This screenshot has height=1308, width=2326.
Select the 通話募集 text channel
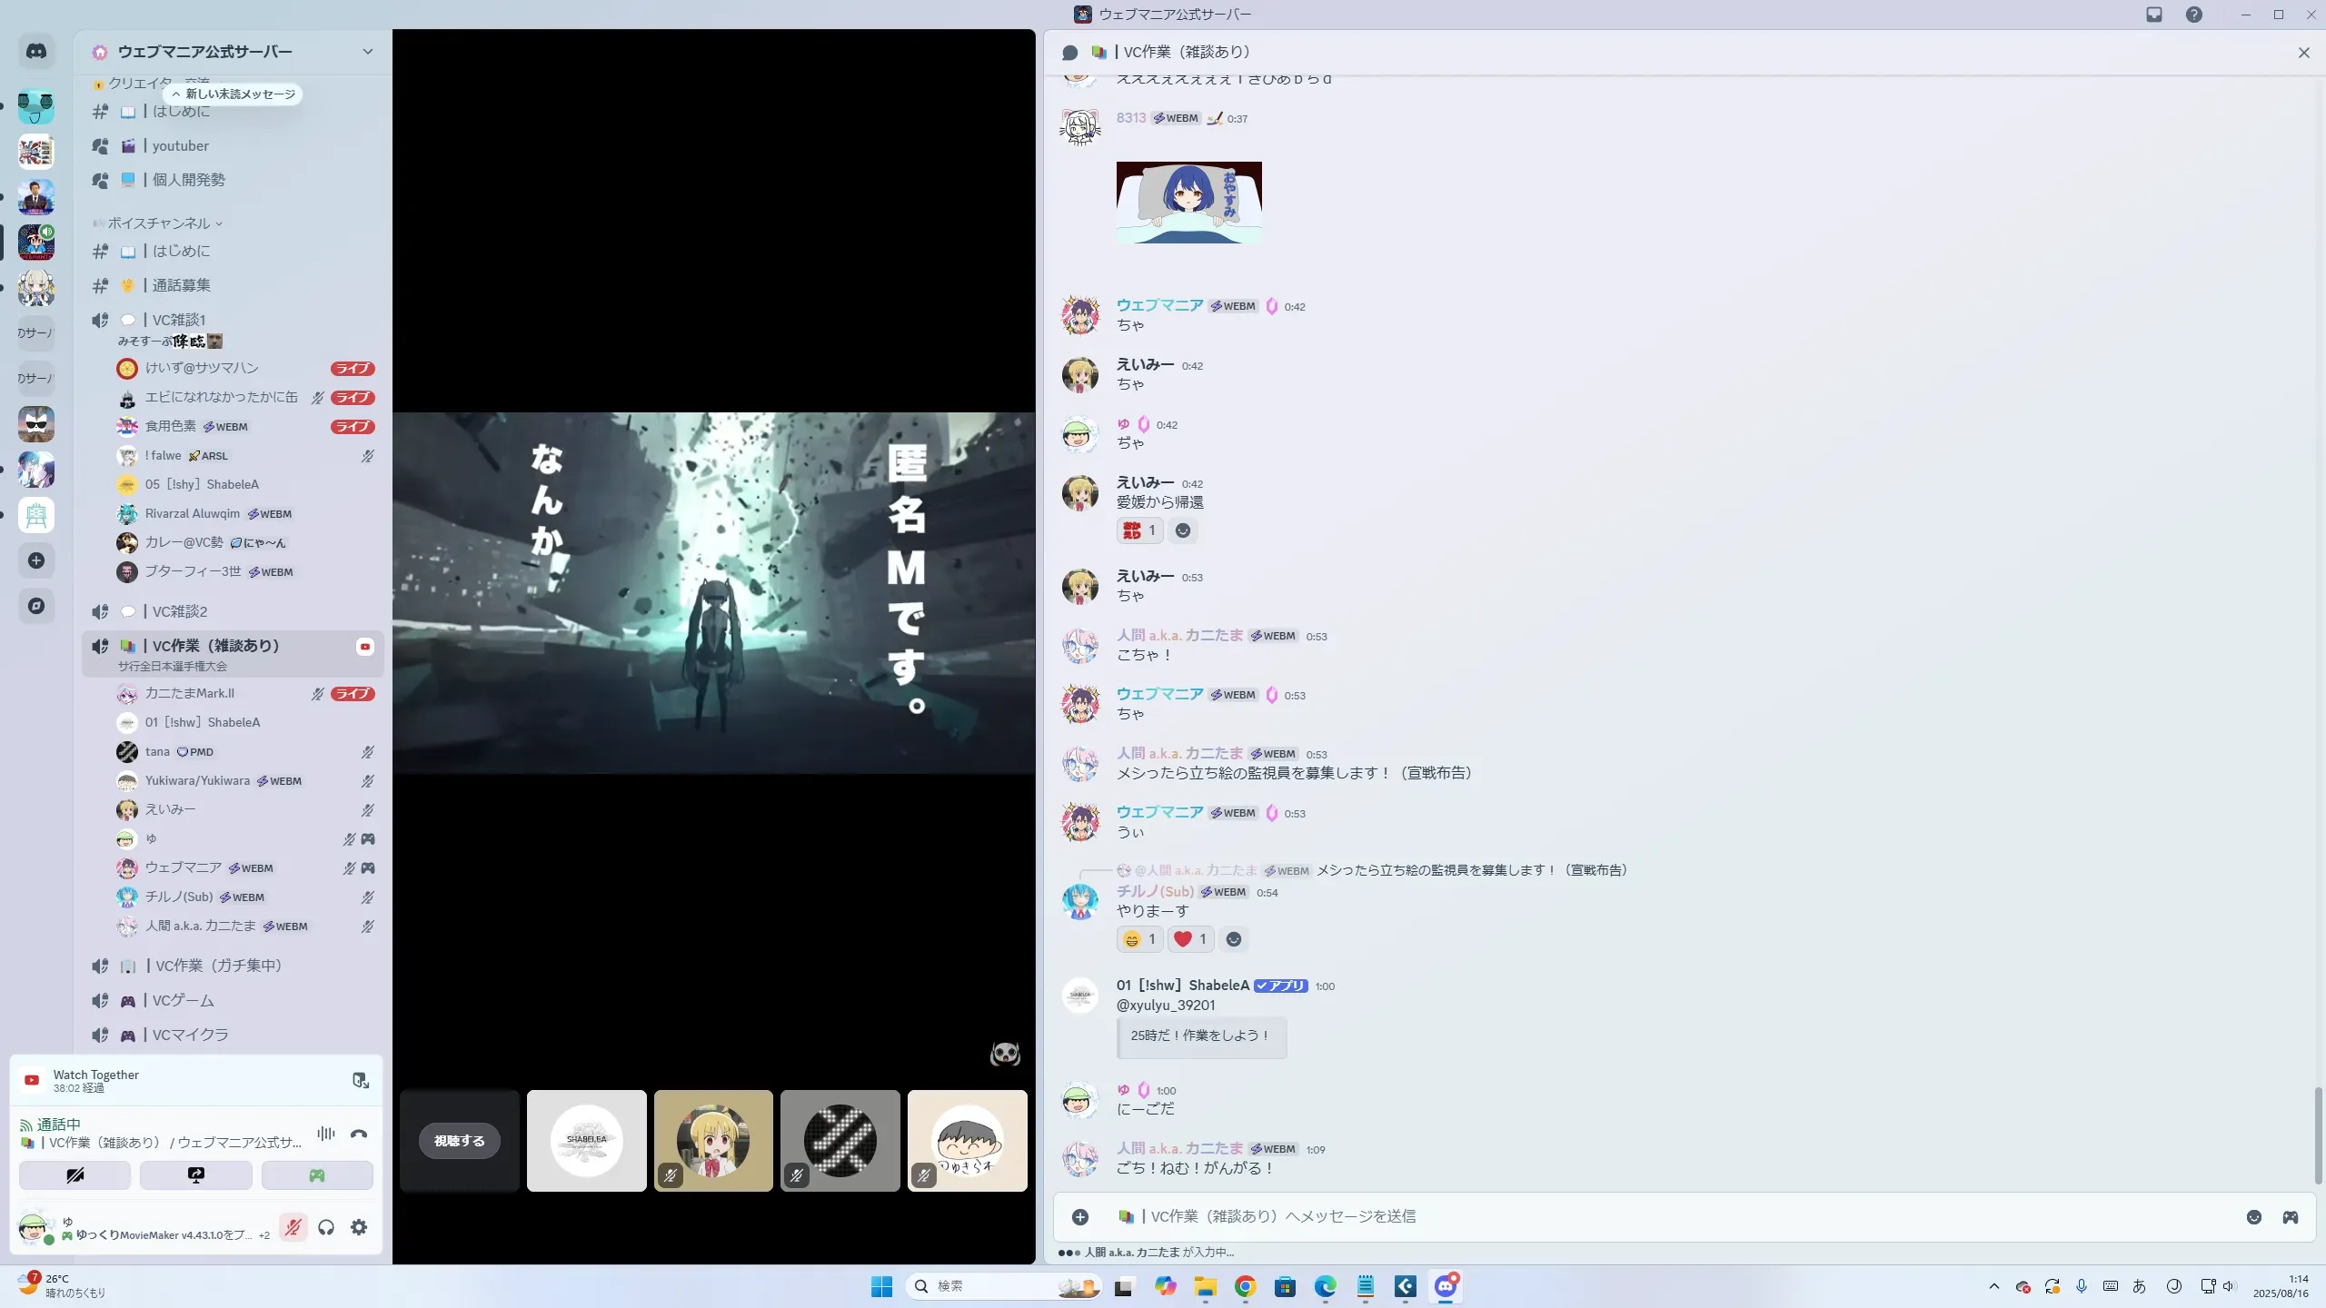[181, 285]
